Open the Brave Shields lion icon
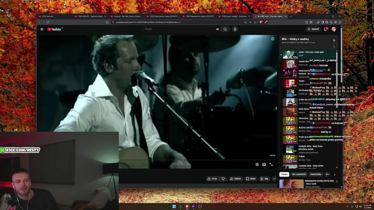 point(261,22)
